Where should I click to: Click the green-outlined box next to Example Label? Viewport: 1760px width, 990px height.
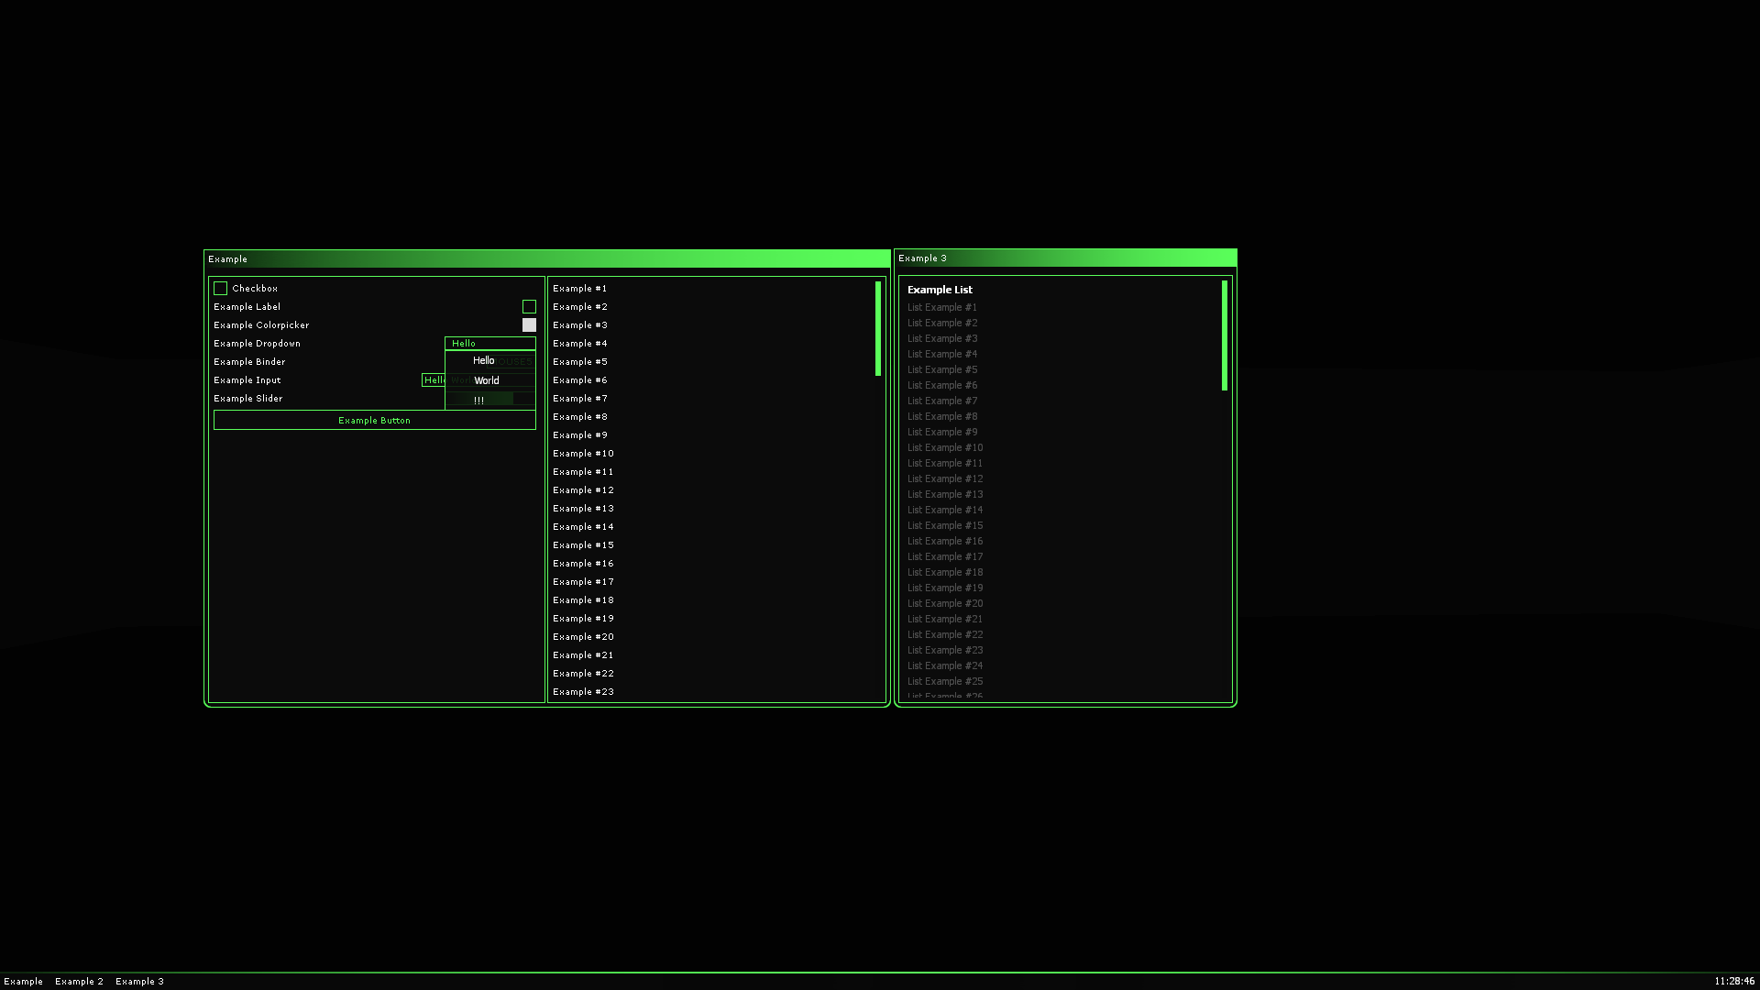click(x=529, y=306)
